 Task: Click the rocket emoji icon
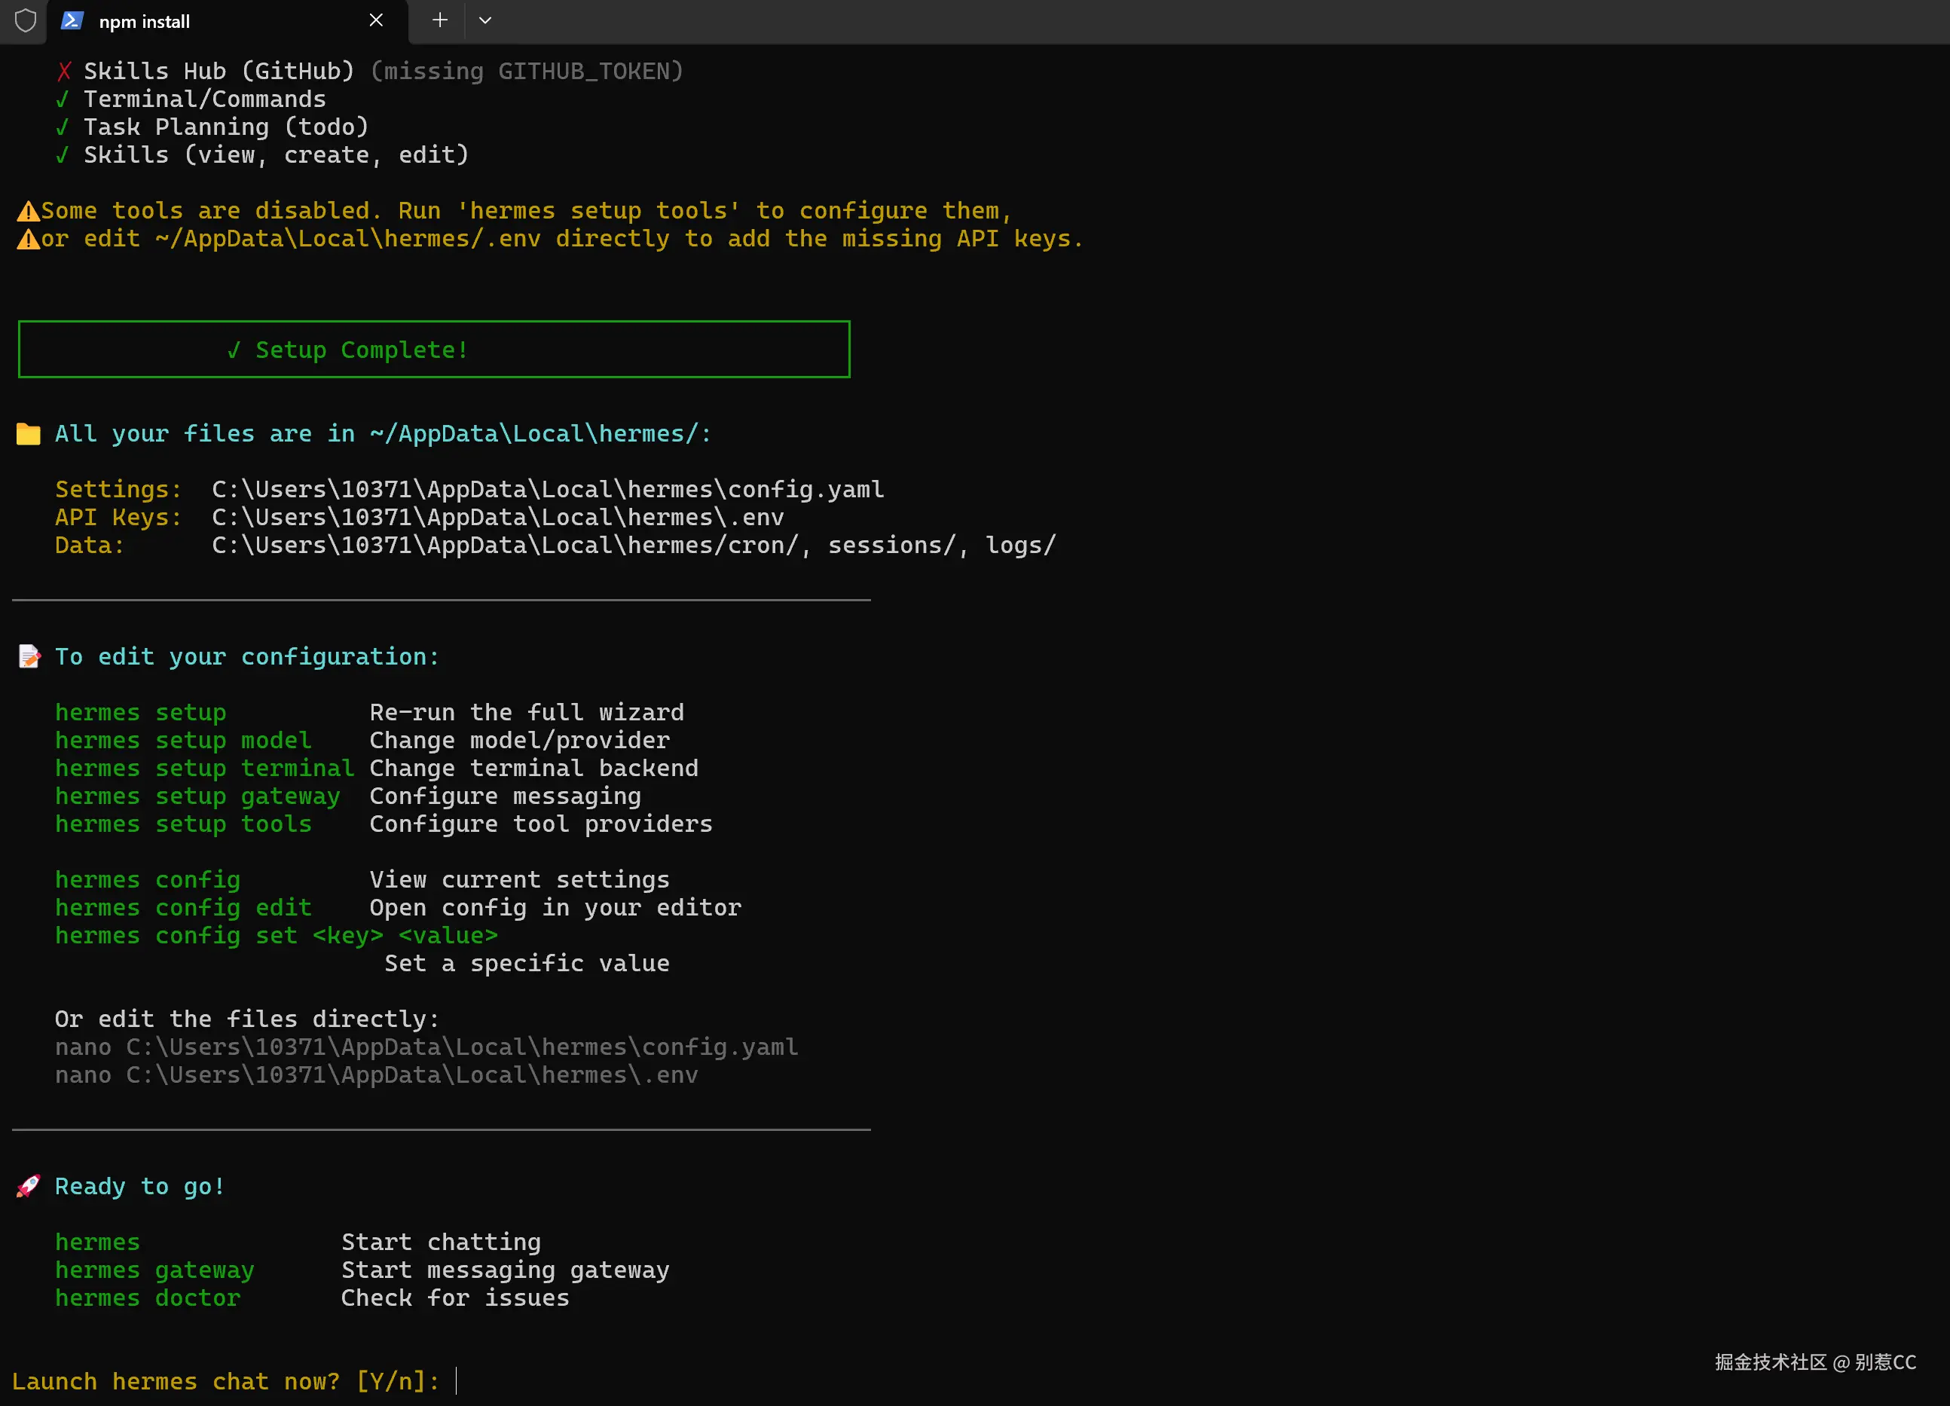29,1187
